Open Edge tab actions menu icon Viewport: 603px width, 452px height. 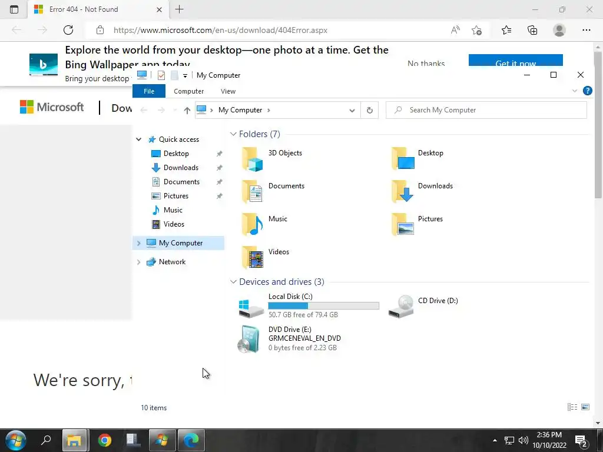[x=14, y=9]
